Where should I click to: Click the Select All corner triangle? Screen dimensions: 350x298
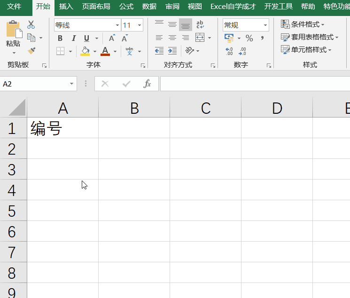pos(17,108)
